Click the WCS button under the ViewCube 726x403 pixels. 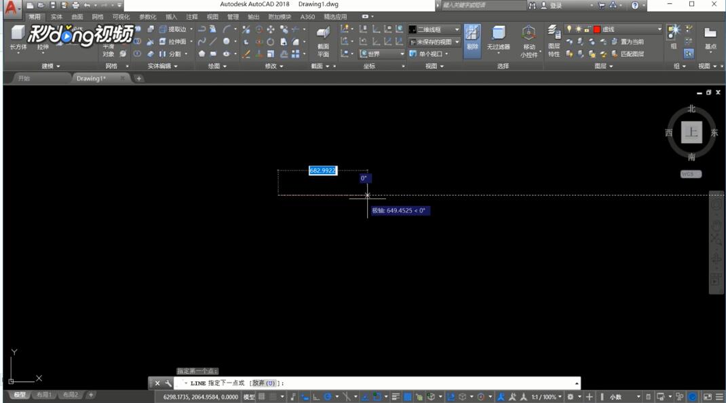point(691,174)
